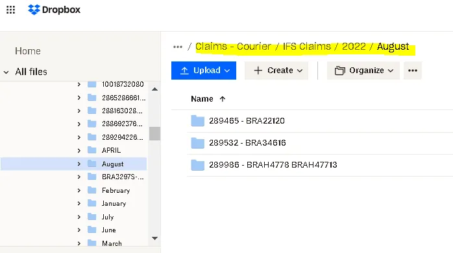Open the Create dropdown menu
The height and width of the screenshot is (253, 453).
[x=276, y=71]
